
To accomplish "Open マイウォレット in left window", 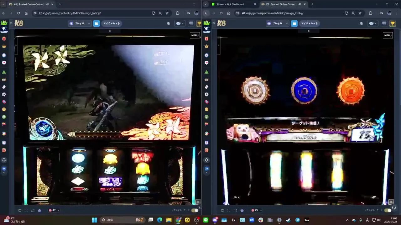I will point(112,23).
